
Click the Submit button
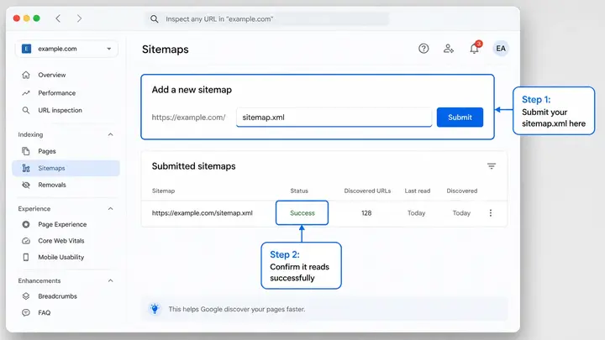coord(460,118)
